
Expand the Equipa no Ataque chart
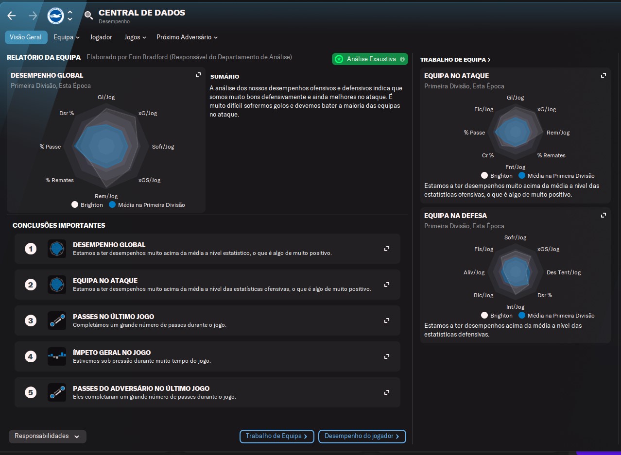coord(604,75)
